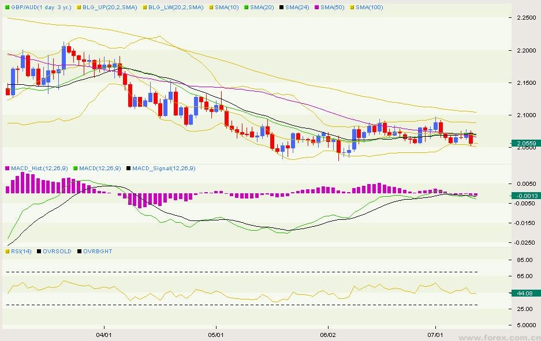Select the MACD(12,26,9) legend label

point(101,168)
